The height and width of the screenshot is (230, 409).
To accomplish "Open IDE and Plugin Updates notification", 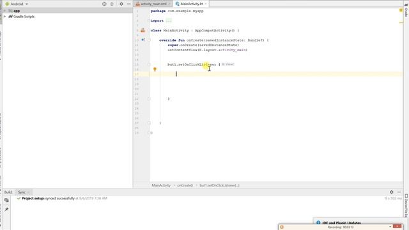I will [x=341, y=223].
